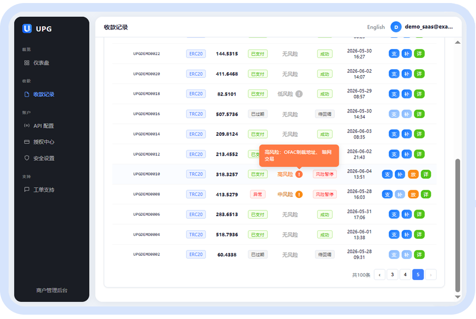Viewport: 476px width, 319px height.
Task: Click 详 details for UPGDEMO0016
Action: [419, 114]
